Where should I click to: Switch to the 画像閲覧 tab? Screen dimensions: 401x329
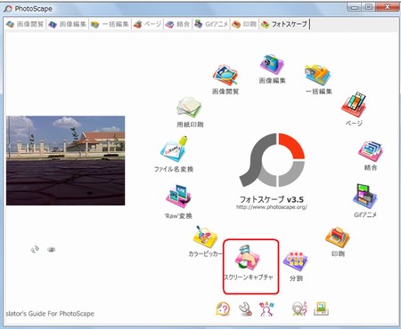25,24
